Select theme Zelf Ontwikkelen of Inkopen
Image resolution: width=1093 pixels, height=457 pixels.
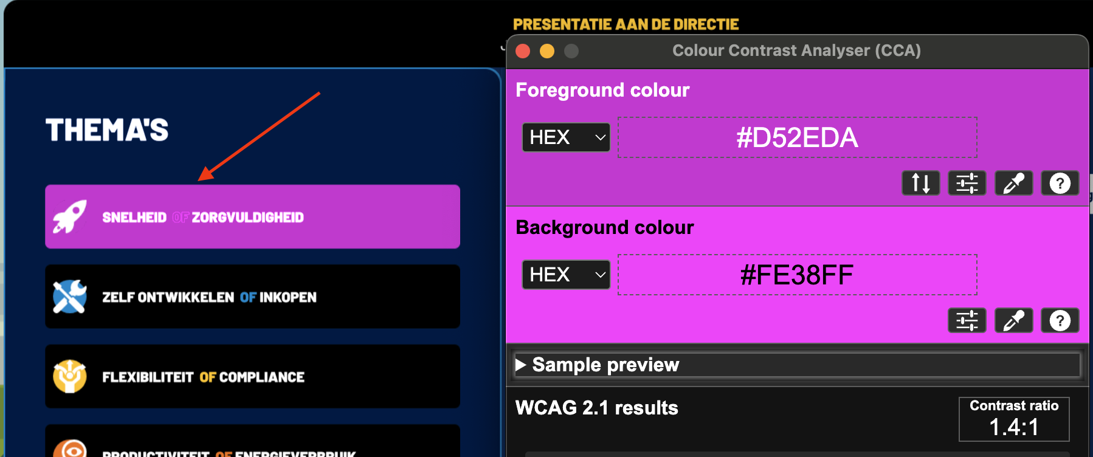coord(252,297)
